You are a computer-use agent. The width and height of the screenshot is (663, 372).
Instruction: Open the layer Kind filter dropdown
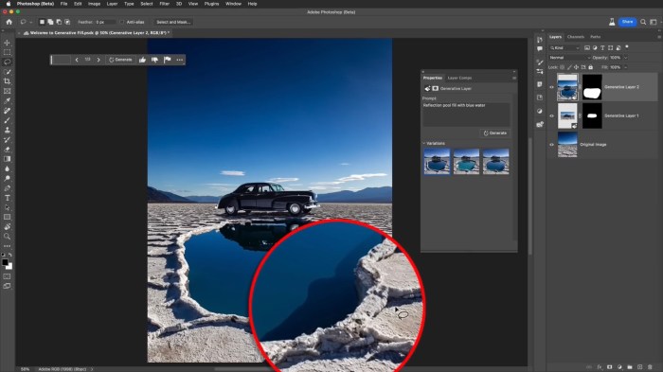point(564,47)
